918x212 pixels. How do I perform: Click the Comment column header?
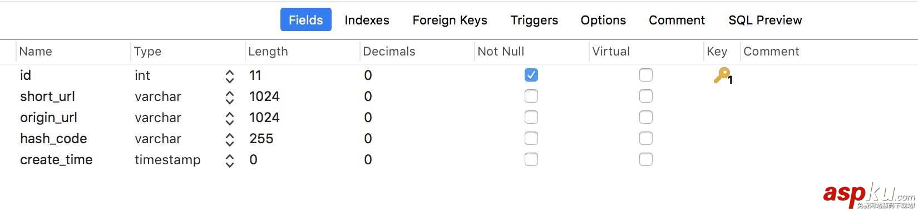771,51
